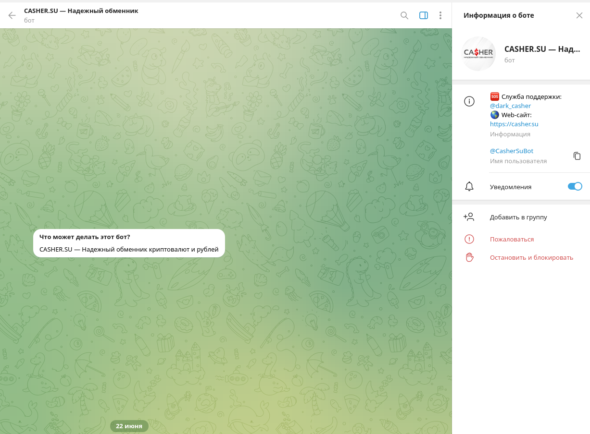The width and height of the screenshot is (590, 434).
Task: Copy the bot username with copy icon
Action: (x=577, y=156)
